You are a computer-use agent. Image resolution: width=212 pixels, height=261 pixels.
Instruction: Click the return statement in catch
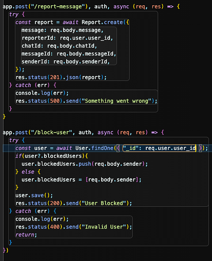(26, 235)
